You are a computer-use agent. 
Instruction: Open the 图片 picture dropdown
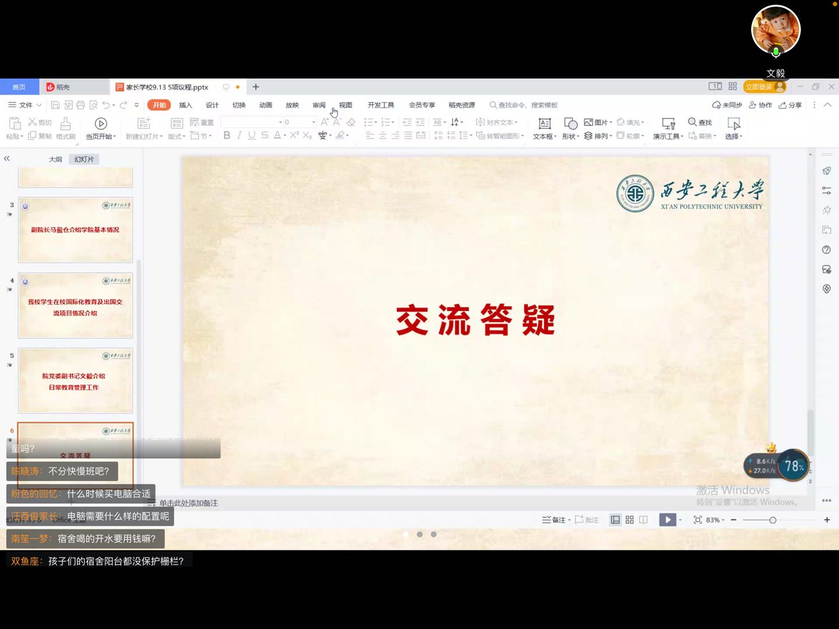[x=598, y=122]
